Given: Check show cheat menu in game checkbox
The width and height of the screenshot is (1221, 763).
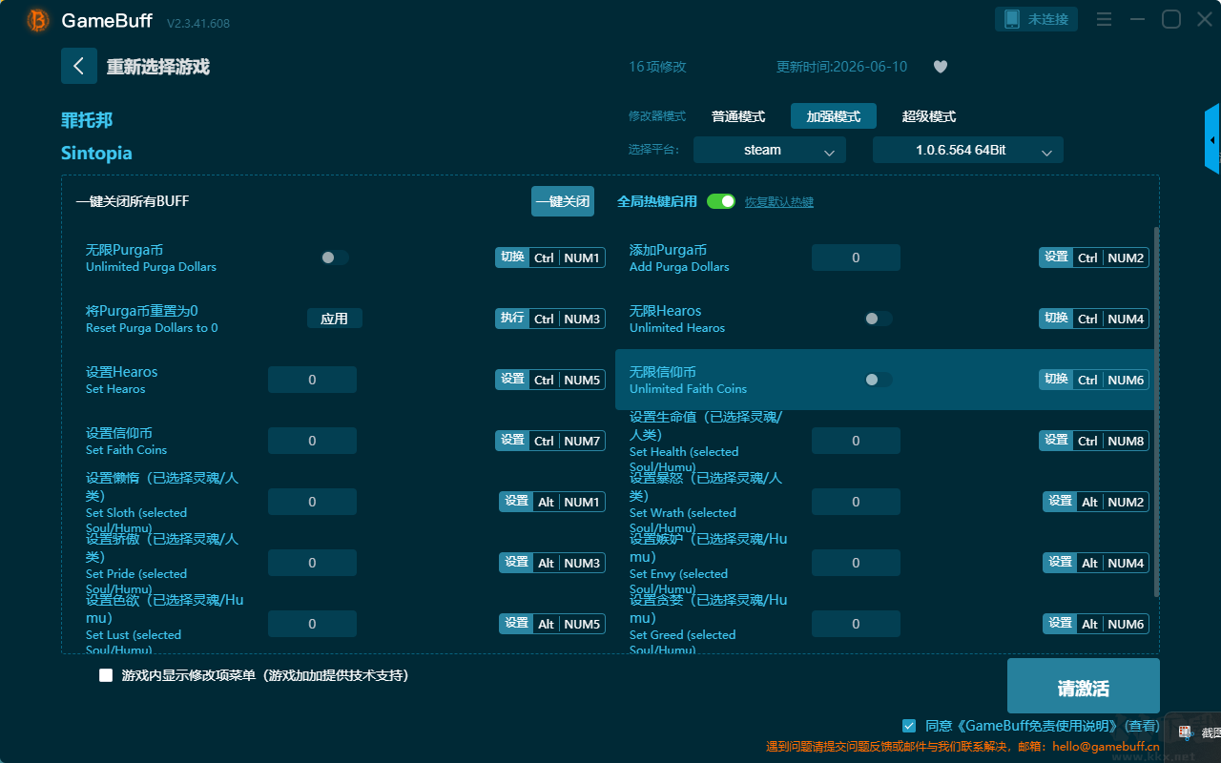Looking at the screenshot, I should click(x=106, y=675).
